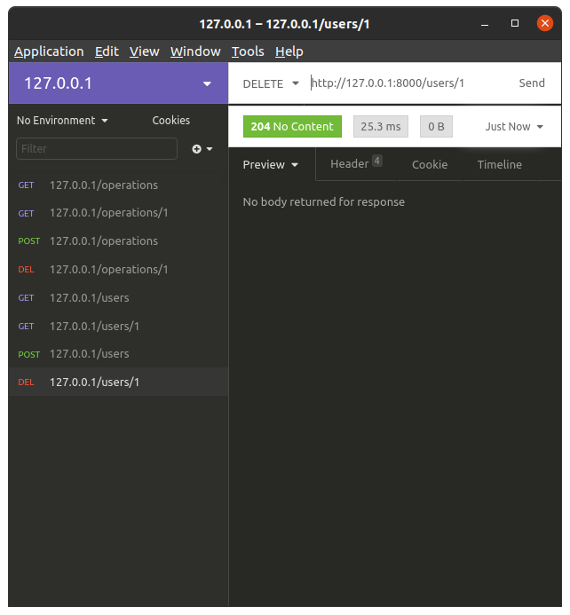Send the request
Screen dimensions: 570x615
pos(532,83)
